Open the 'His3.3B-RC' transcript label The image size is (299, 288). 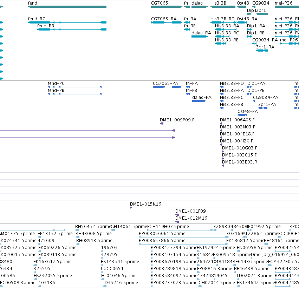click(227, 33)
